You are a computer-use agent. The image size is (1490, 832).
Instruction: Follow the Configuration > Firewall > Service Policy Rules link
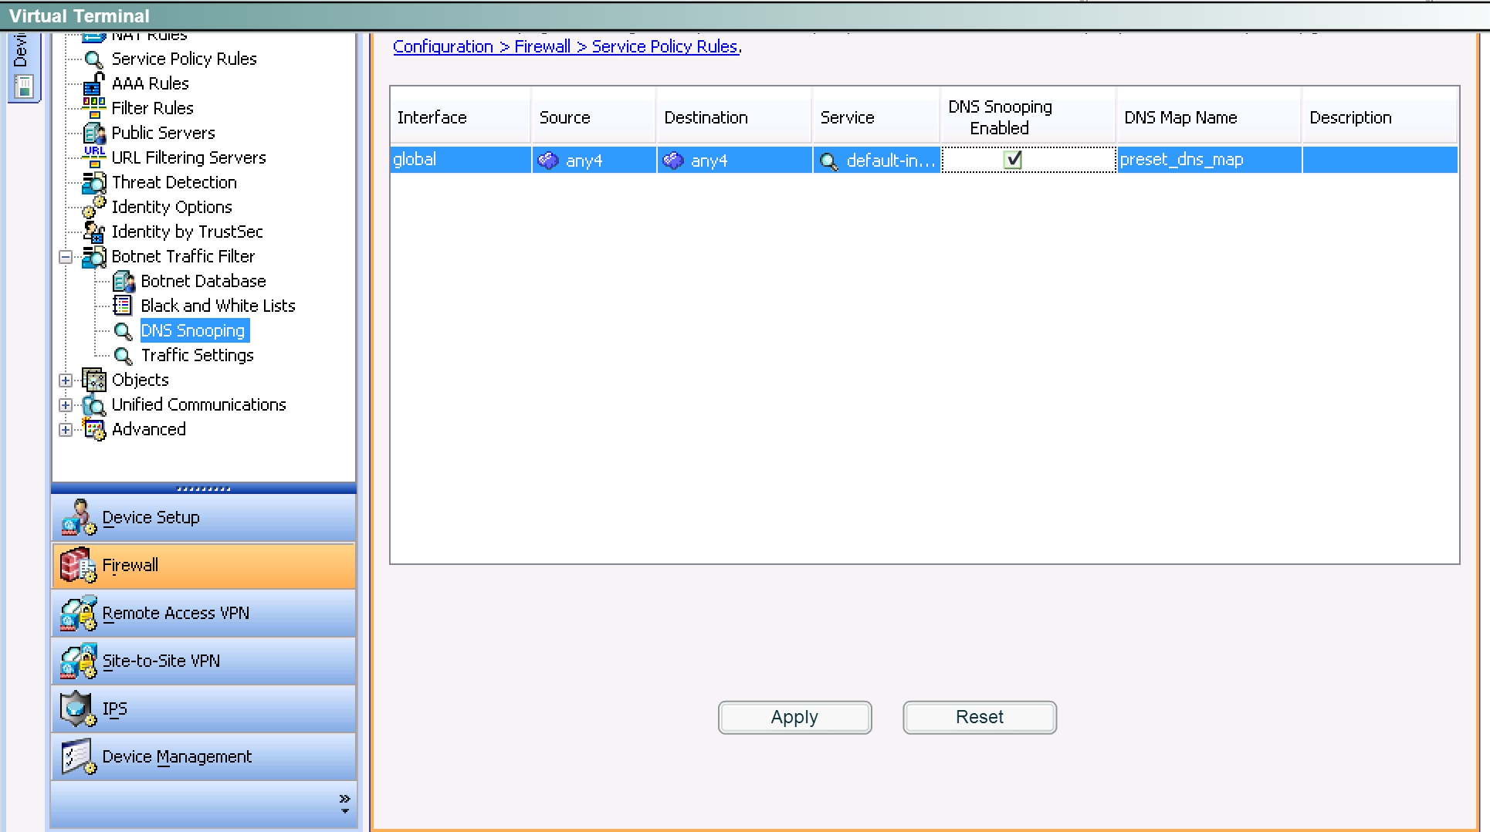click(566, 46)
